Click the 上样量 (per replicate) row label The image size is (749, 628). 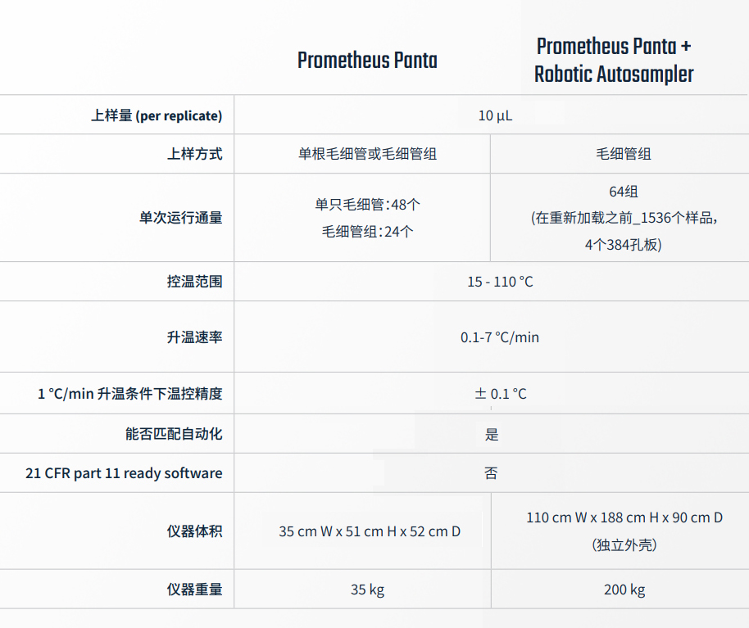[156, 115]
